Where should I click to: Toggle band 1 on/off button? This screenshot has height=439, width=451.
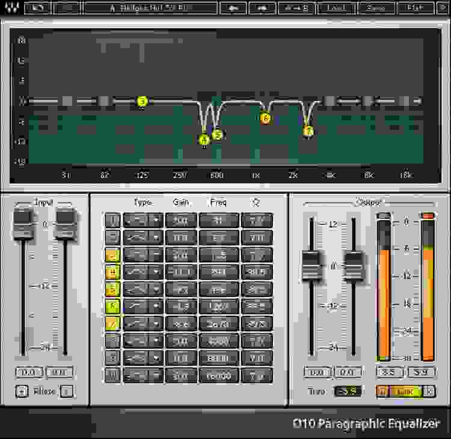point(113,220)
